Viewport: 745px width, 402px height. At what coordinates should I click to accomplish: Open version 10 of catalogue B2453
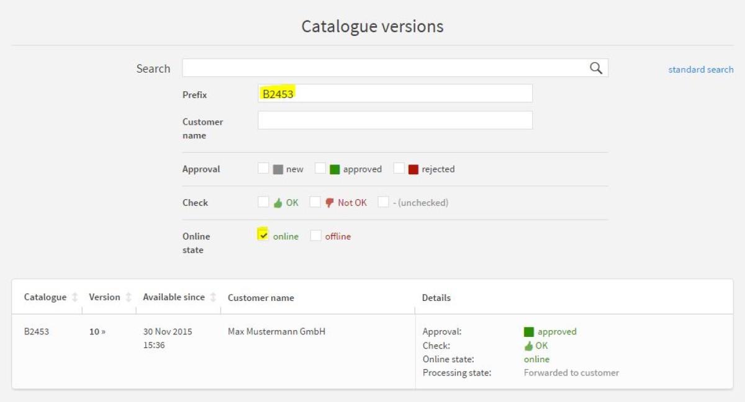point(97,332)
